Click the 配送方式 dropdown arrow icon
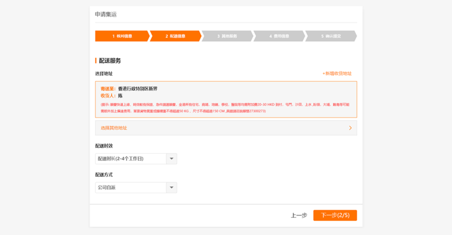 (171, 188)
